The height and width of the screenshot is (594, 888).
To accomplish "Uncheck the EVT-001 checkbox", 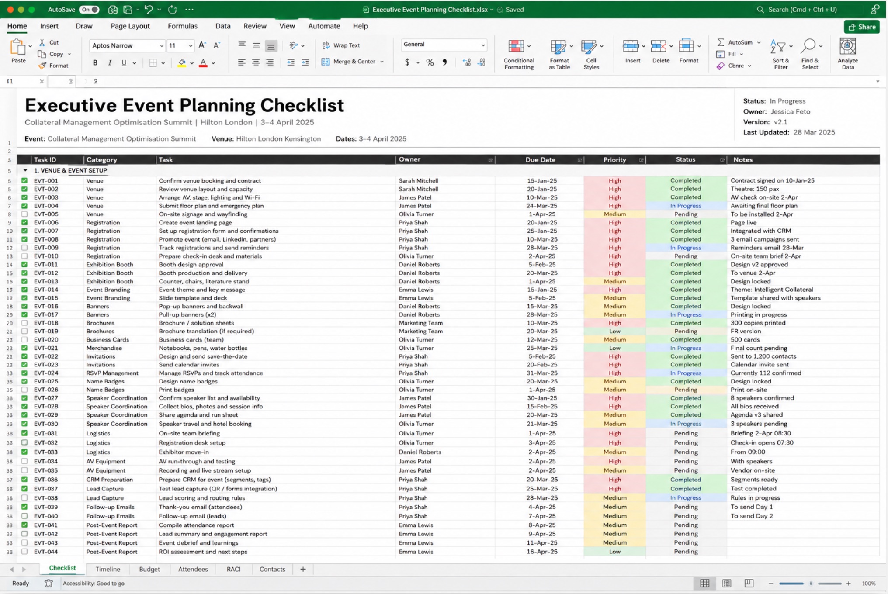I will pyautogui.click(x=24, y=180).
